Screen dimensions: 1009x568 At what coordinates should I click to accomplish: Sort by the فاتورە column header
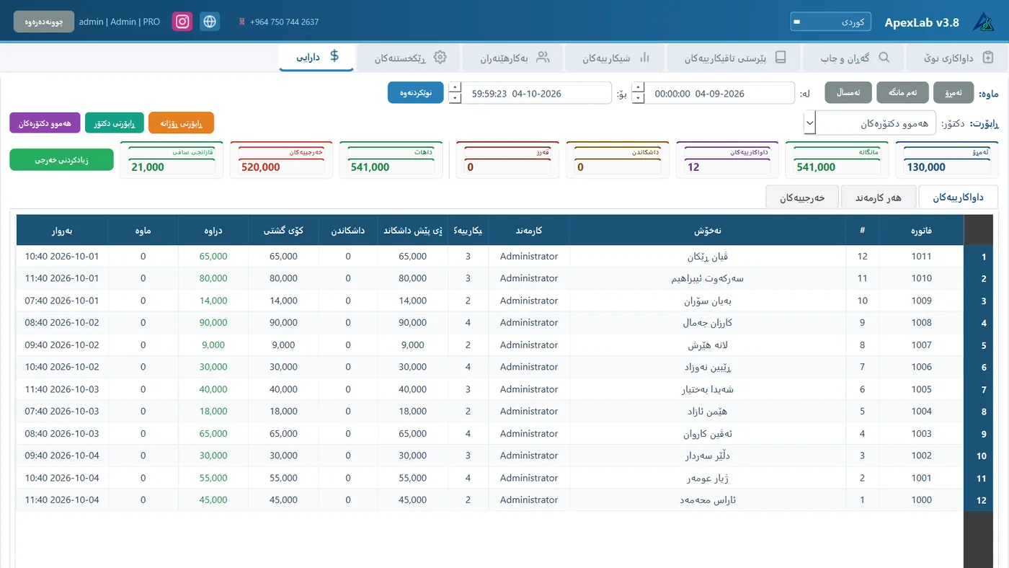pos(921,231)
